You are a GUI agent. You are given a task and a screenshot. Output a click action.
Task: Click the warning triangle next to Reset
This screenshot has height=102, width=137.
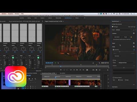pyautogui.click(x=131, y=37)
